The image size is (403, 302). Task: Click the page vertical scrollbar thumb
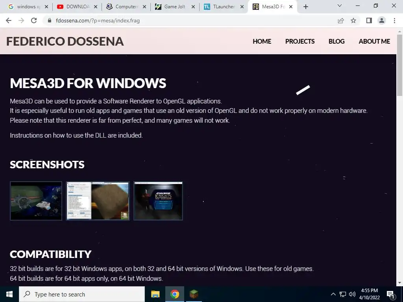pos(400,66)
